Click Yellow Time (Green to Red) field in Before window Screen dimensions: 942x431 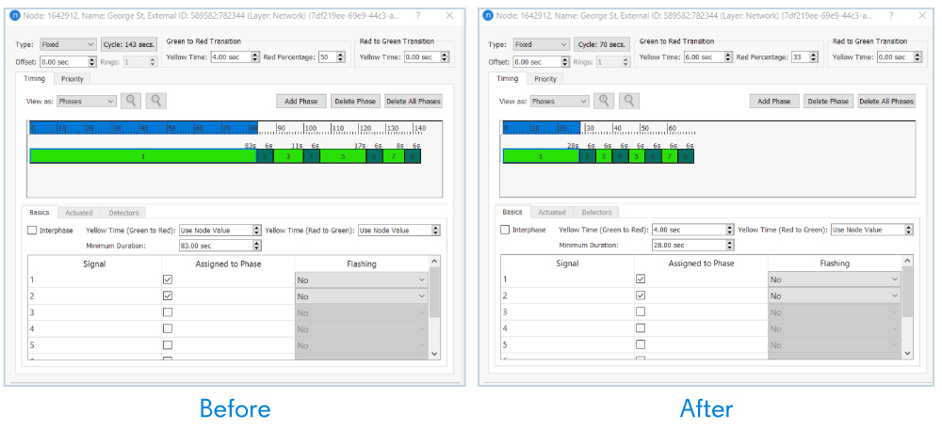[219, 231]
